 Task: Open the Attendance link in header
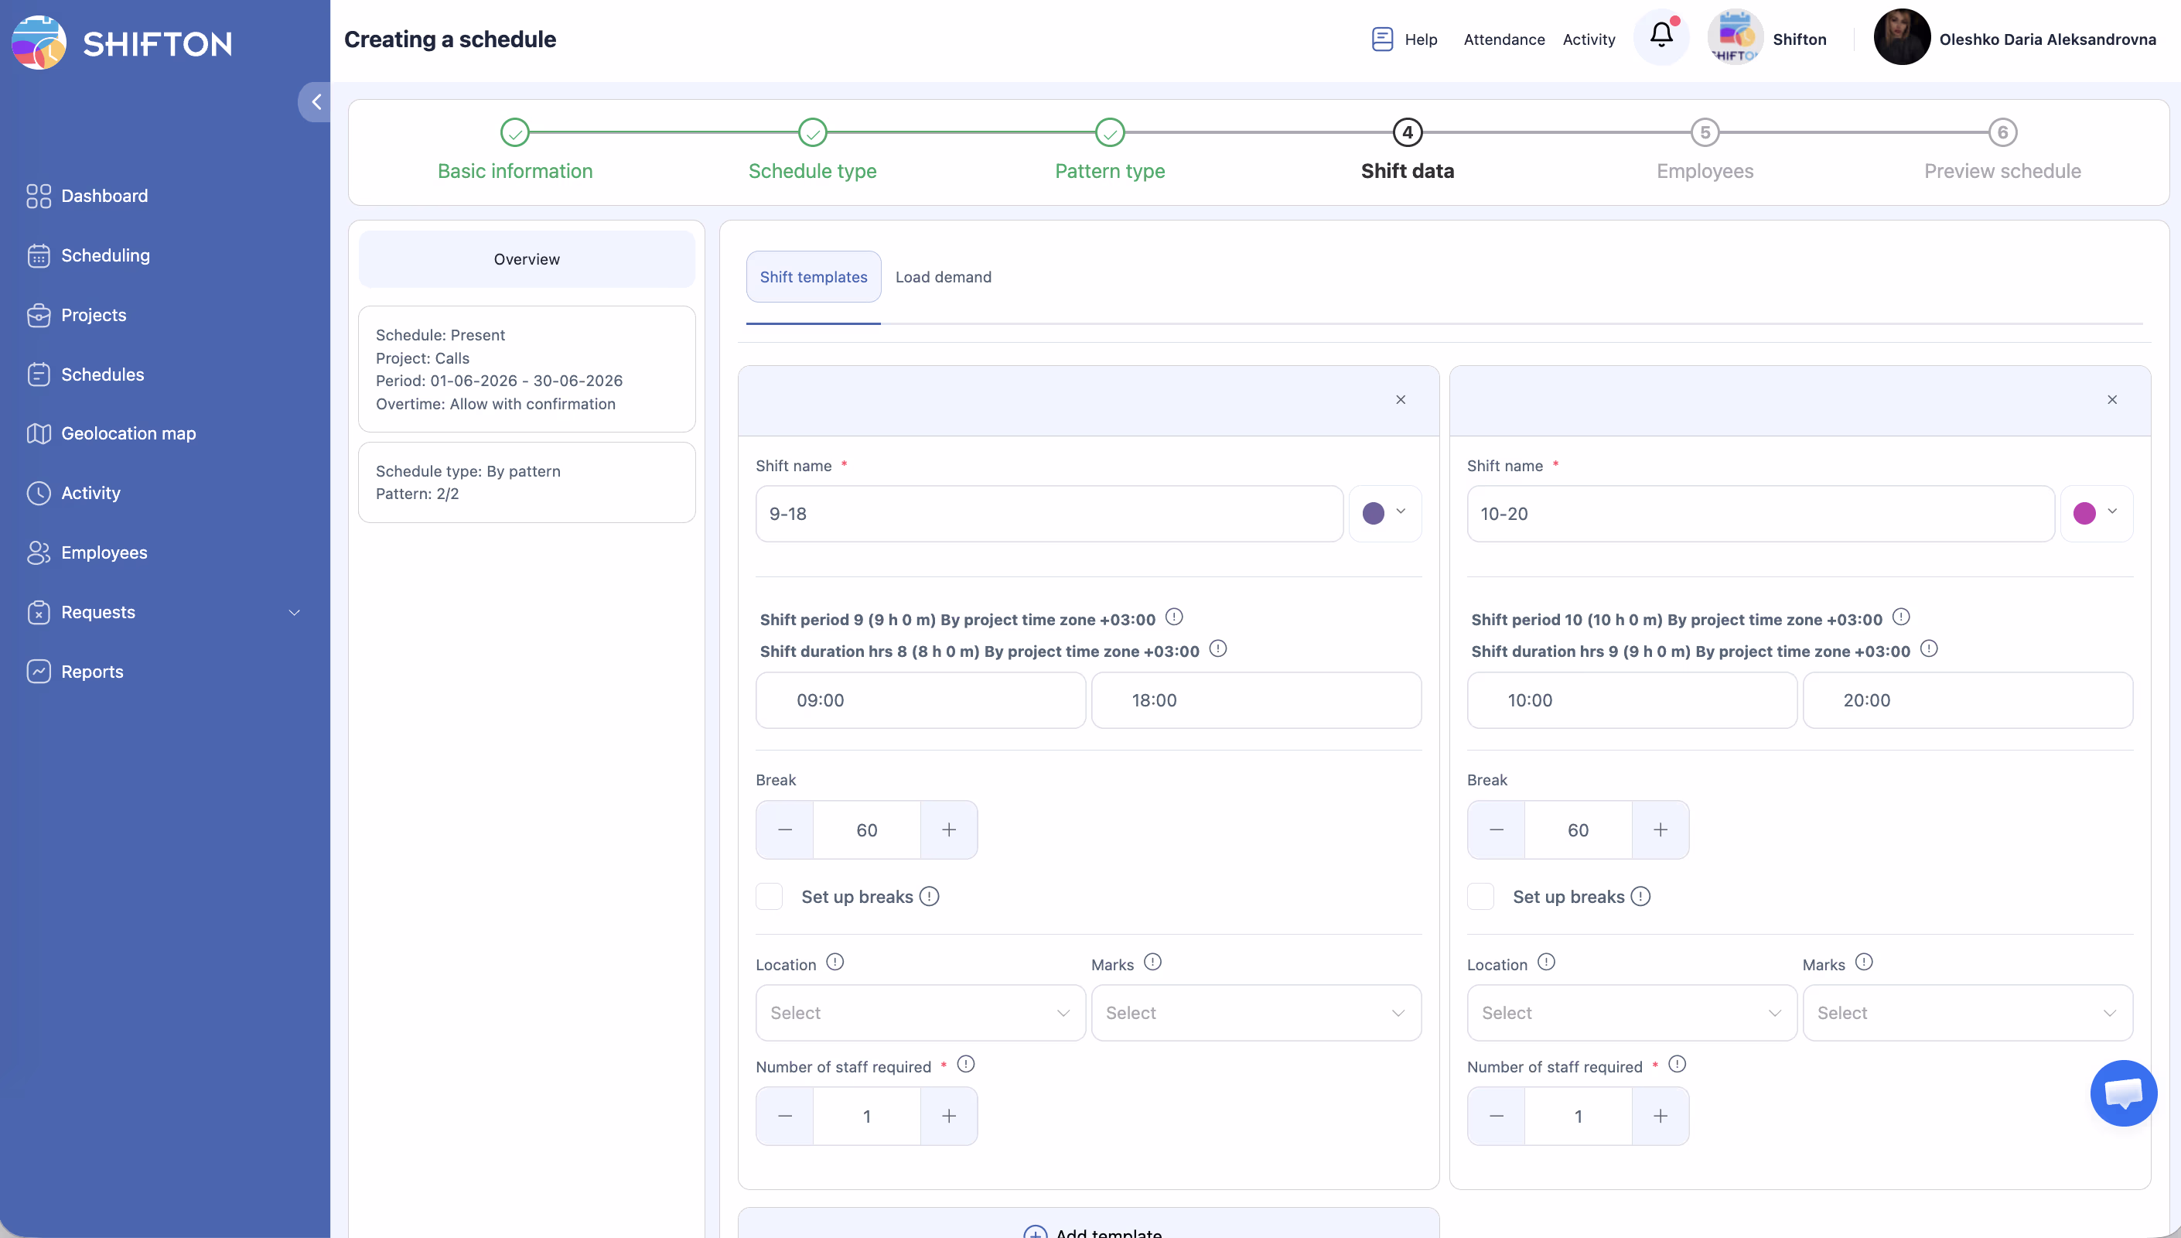[x=1503, y=39]
